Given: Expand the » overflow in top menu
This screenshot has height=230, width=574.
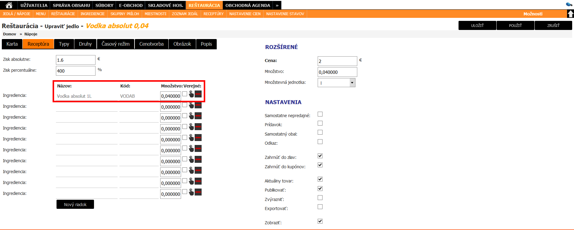Looking at the screenshot, I should point(277,5).
